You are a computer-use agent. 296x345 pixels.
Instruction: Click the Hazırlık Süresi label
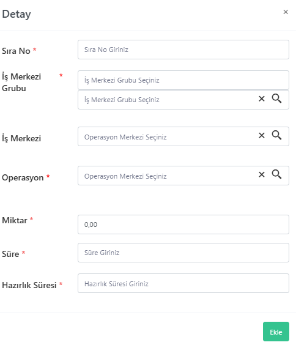[29, 285]
